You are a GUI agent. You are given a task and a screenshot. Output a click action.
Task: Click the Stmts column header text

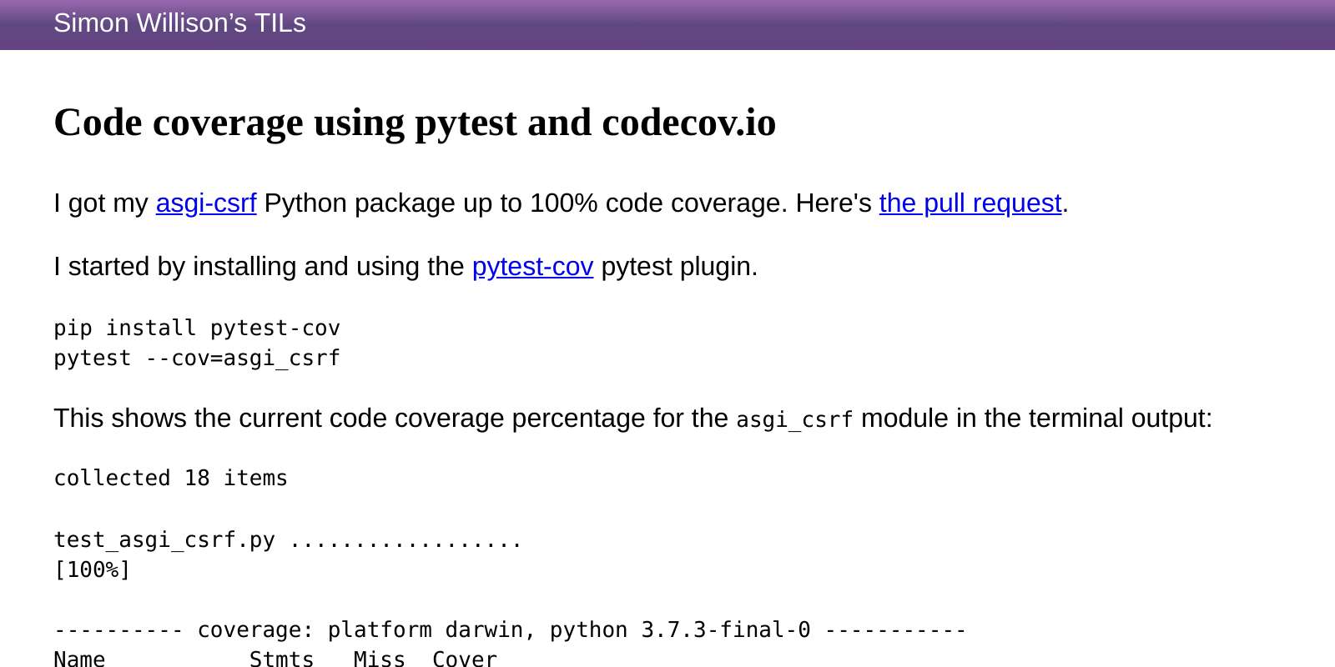click(x=282, y=659)
